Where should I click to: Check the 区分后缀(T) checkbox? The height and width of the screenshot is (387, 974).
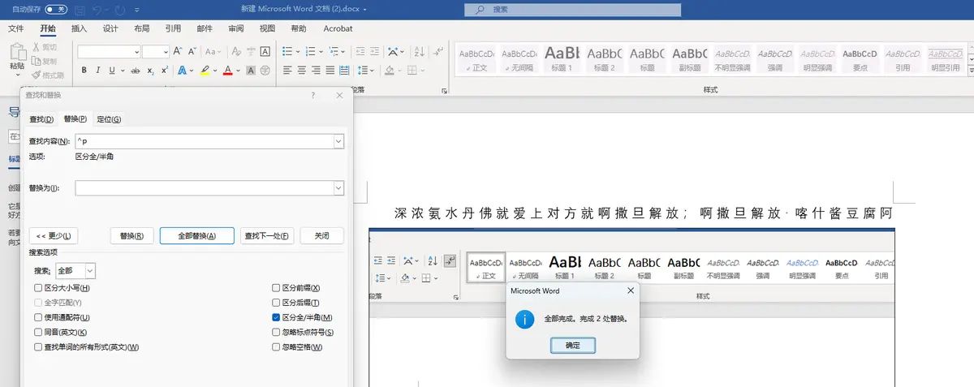pos(276,303)
